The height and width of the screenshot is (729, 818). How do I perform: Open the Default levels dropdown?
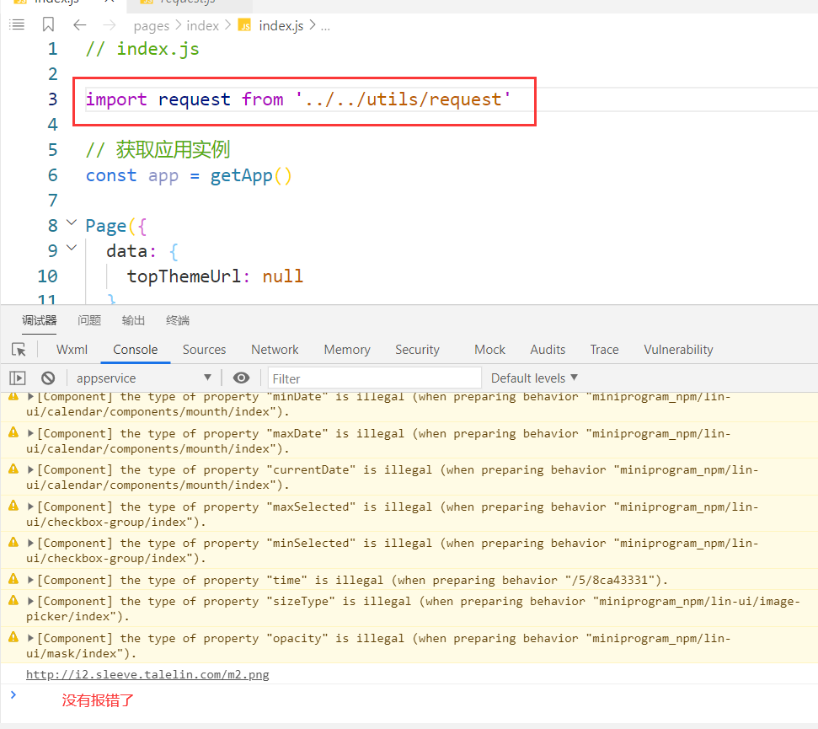pyautogui.click(x=534, y=378)
